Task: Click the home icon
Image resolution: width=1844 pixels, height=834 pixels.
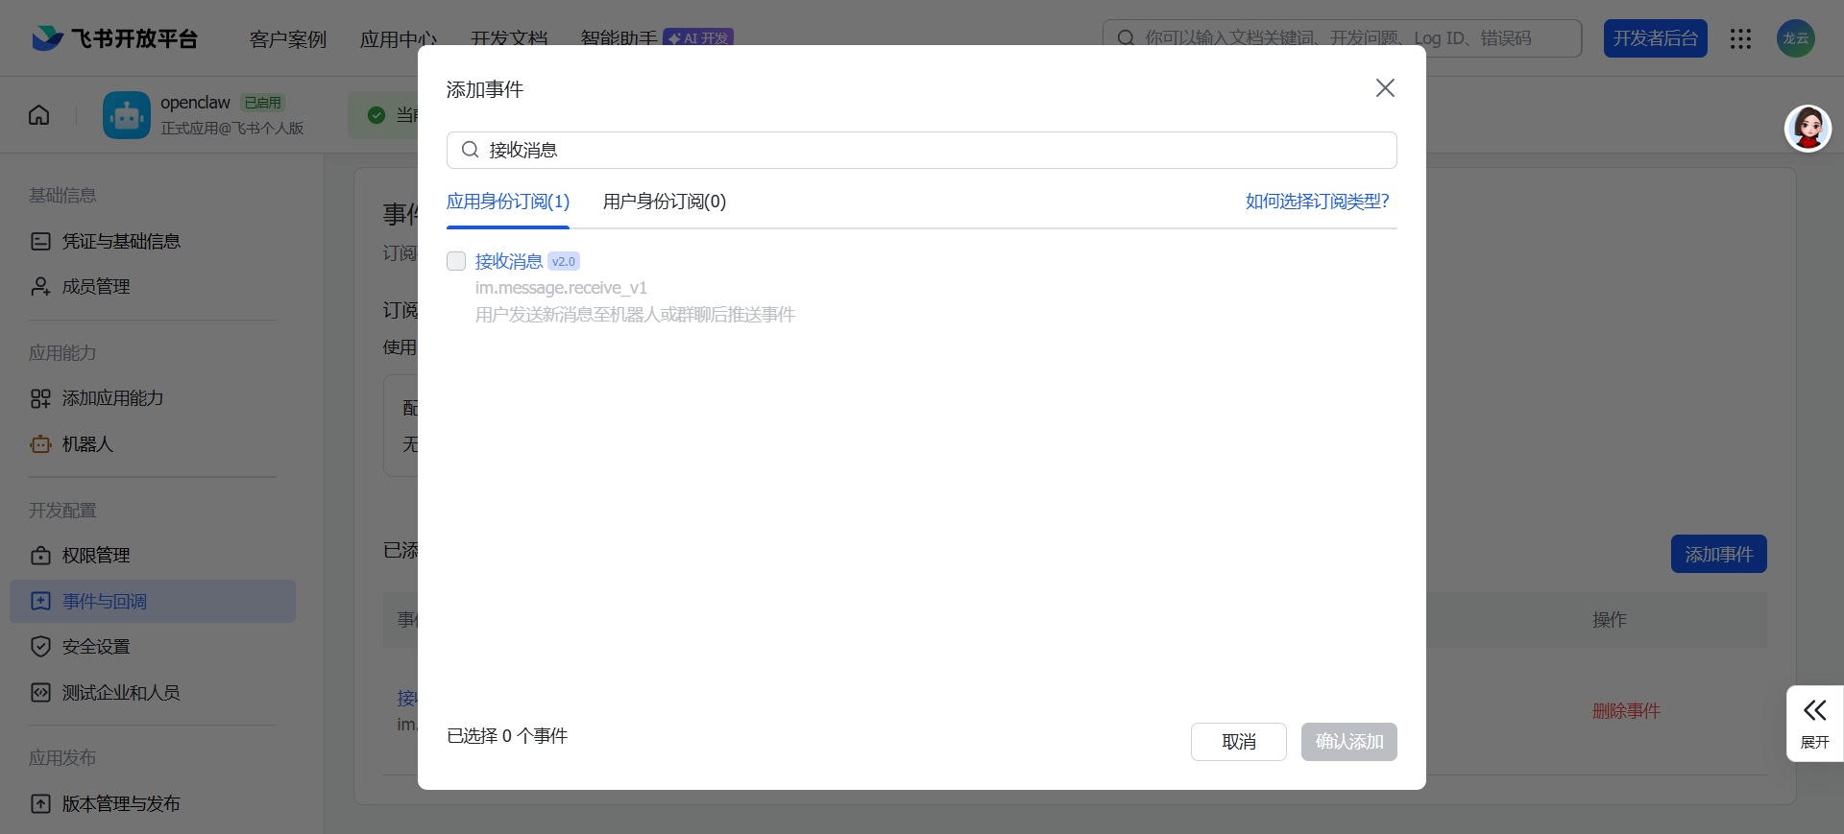Action: 39,115
